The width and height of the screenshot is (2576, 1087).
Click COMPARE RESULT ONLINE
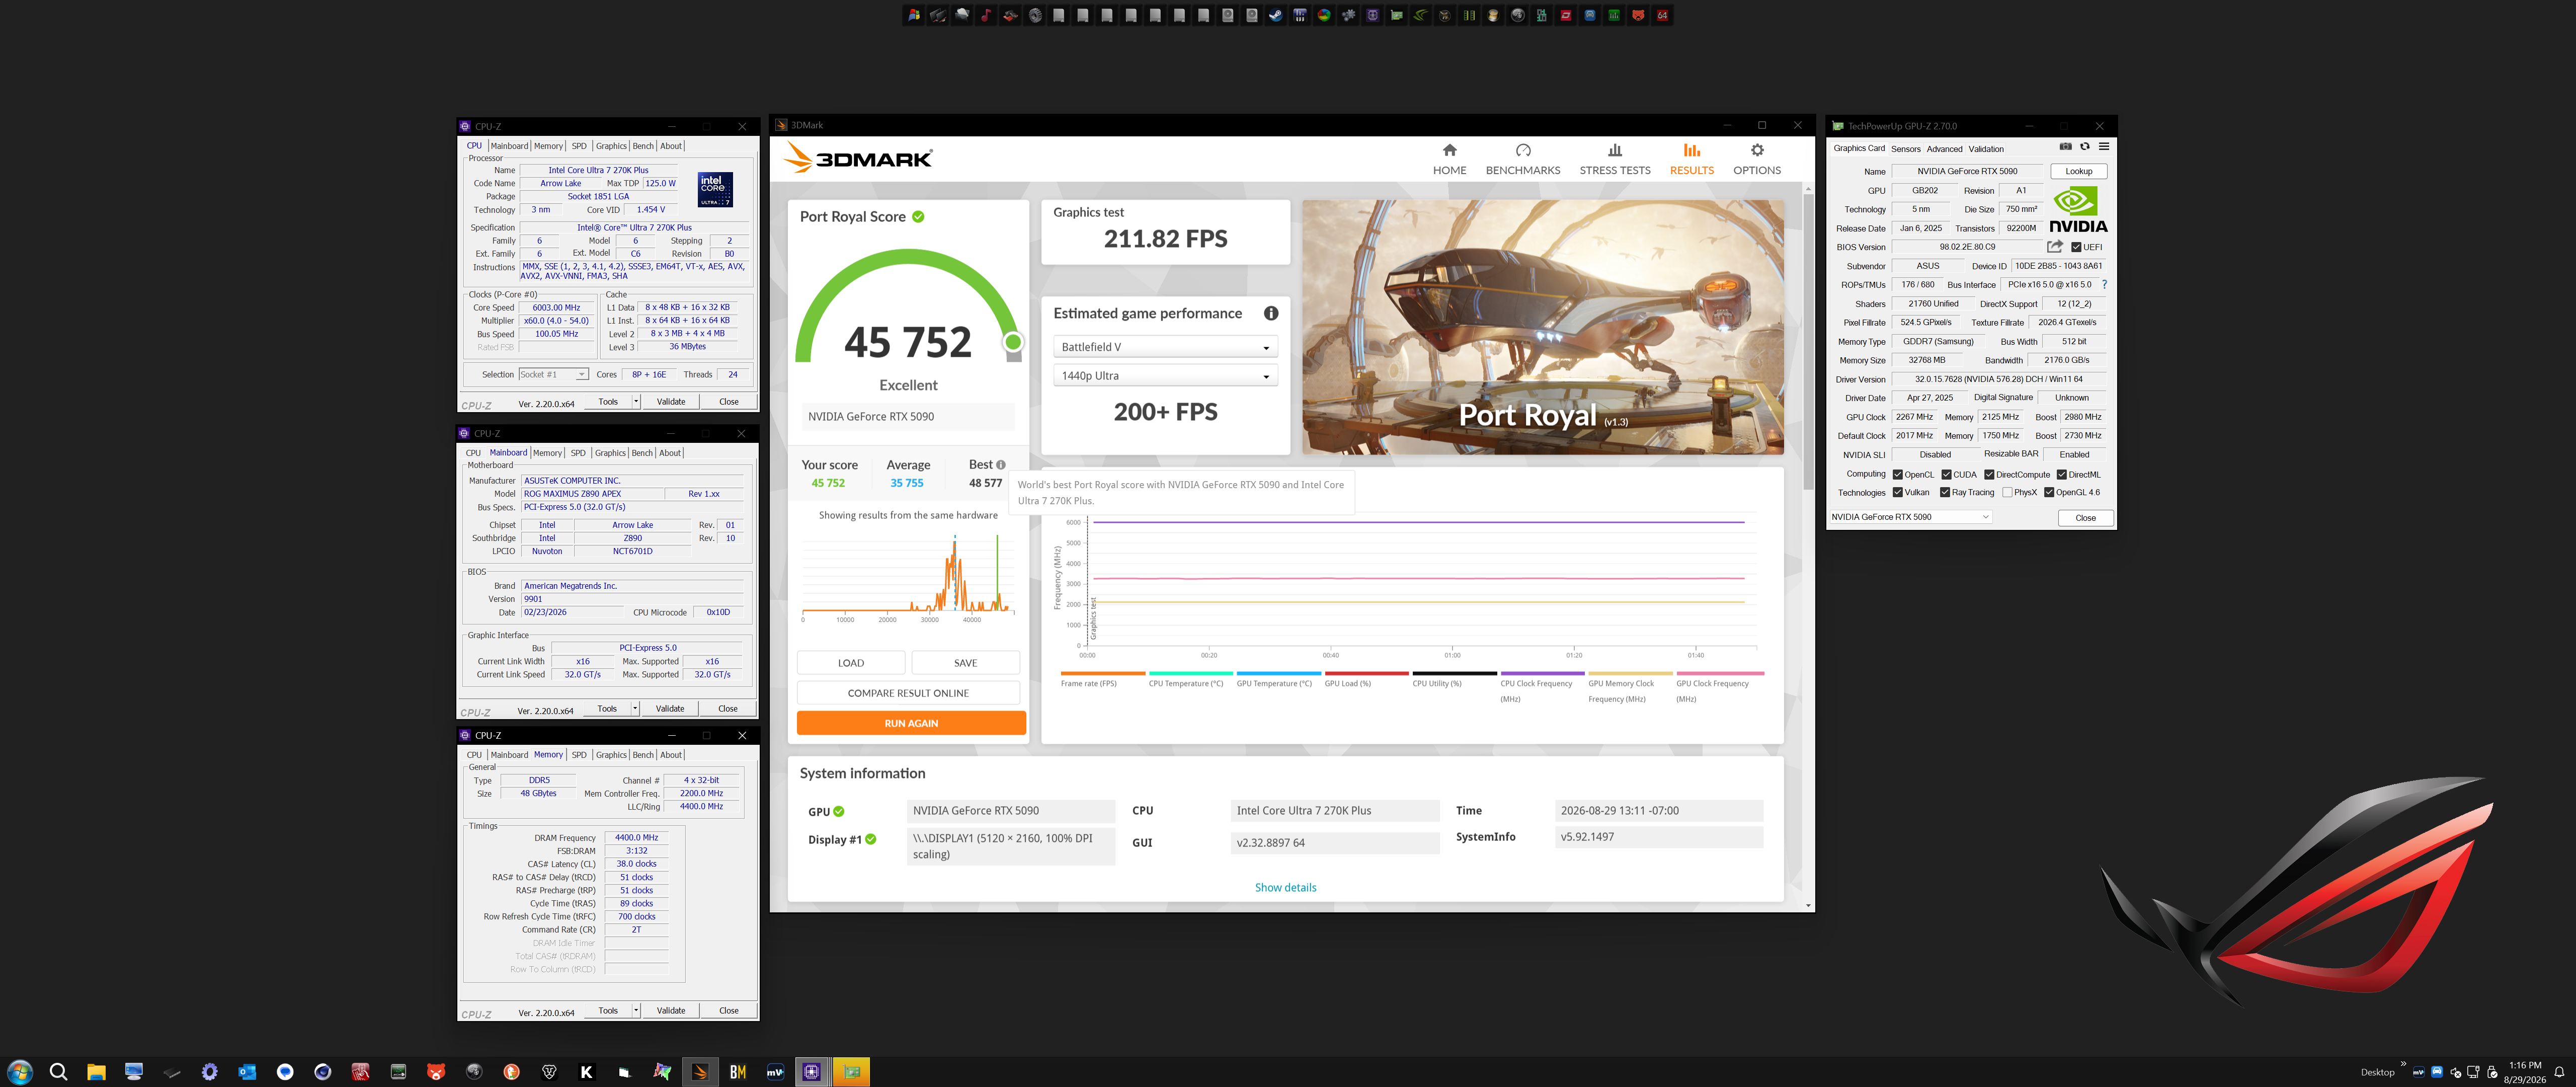908,693
